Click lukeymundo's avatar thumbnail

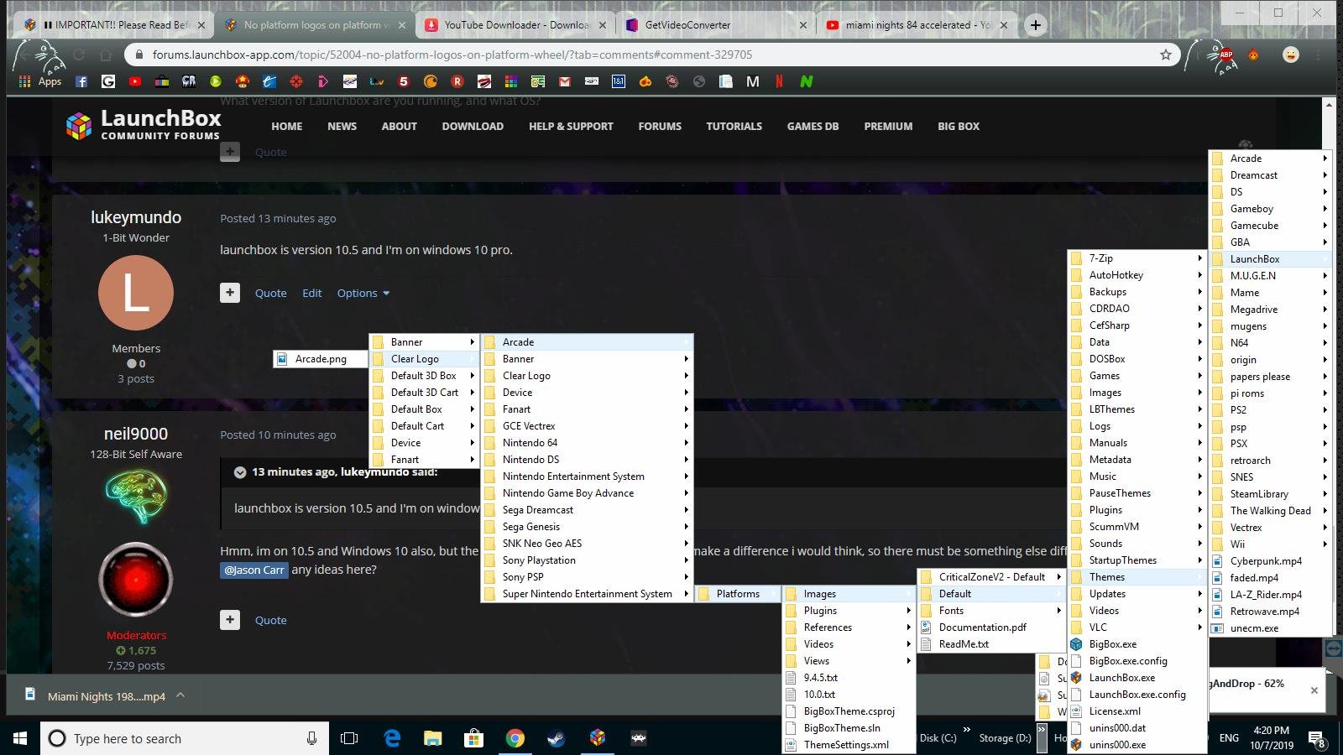(136, 292)
